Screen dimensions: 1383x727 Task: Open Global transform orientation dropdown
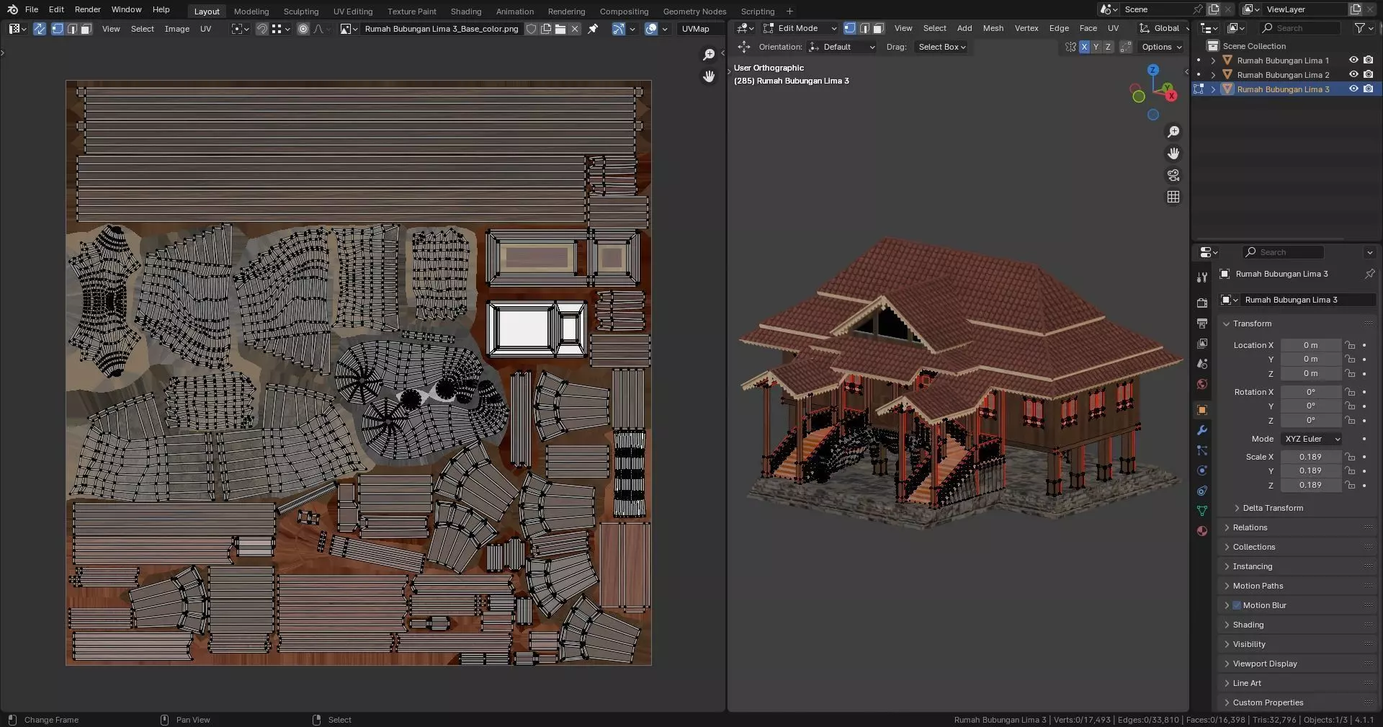pyautogui.click(x=1163, y=28)
